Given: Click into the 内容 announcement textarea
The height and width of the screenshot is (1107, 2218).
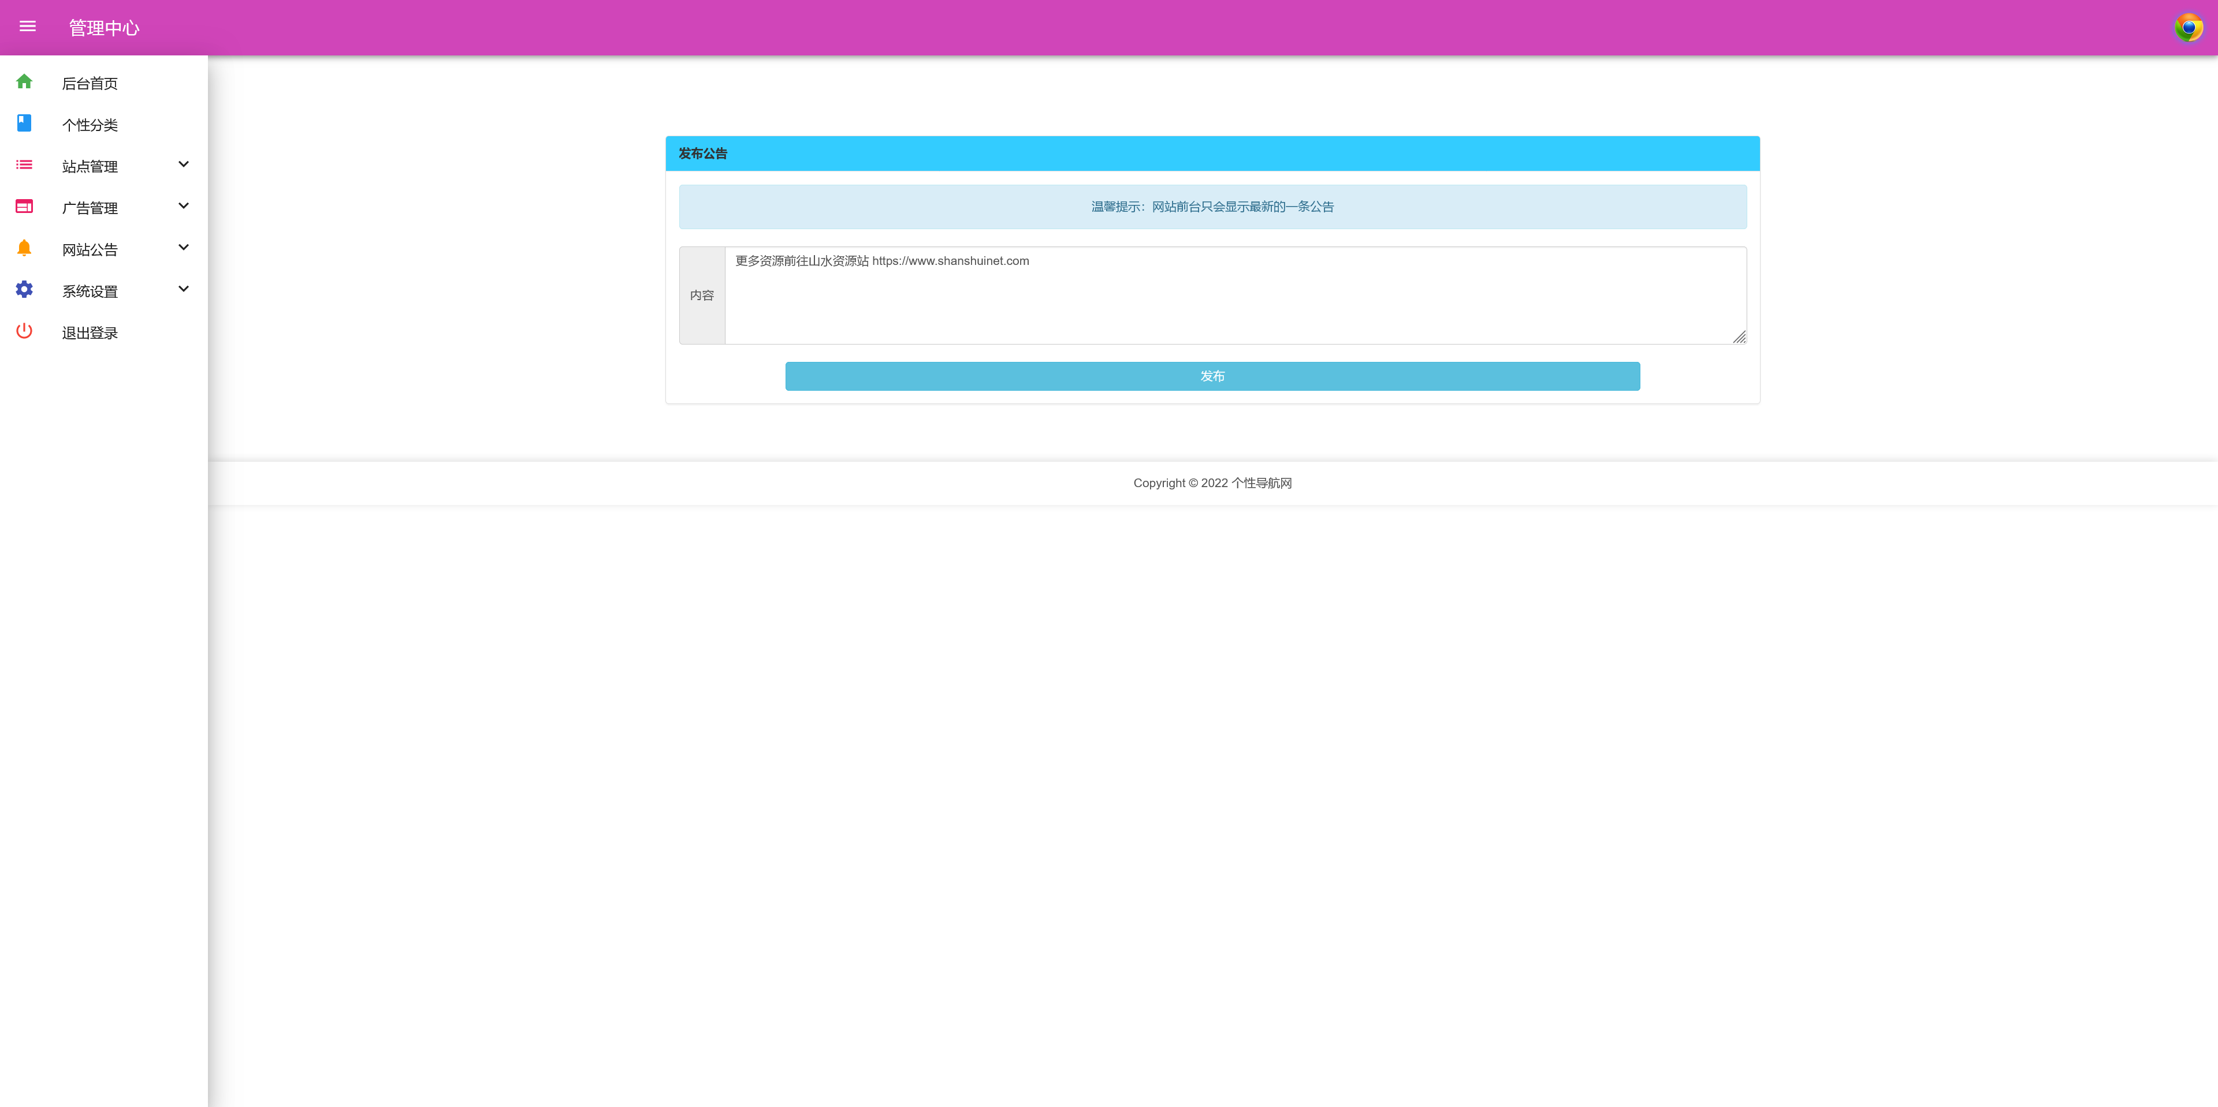Looking at the screenshot, I should (x=1235, y=296).
